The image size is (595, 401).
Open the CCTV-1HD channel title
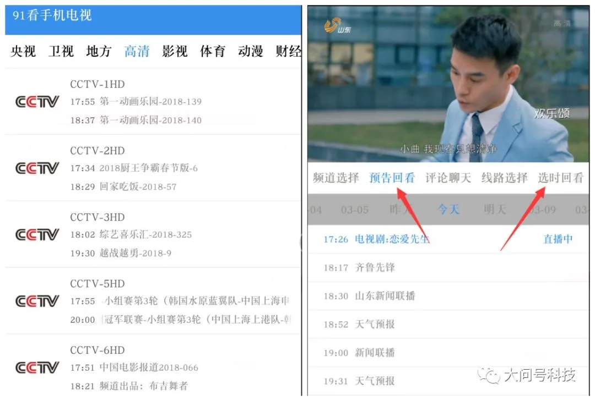98,84
